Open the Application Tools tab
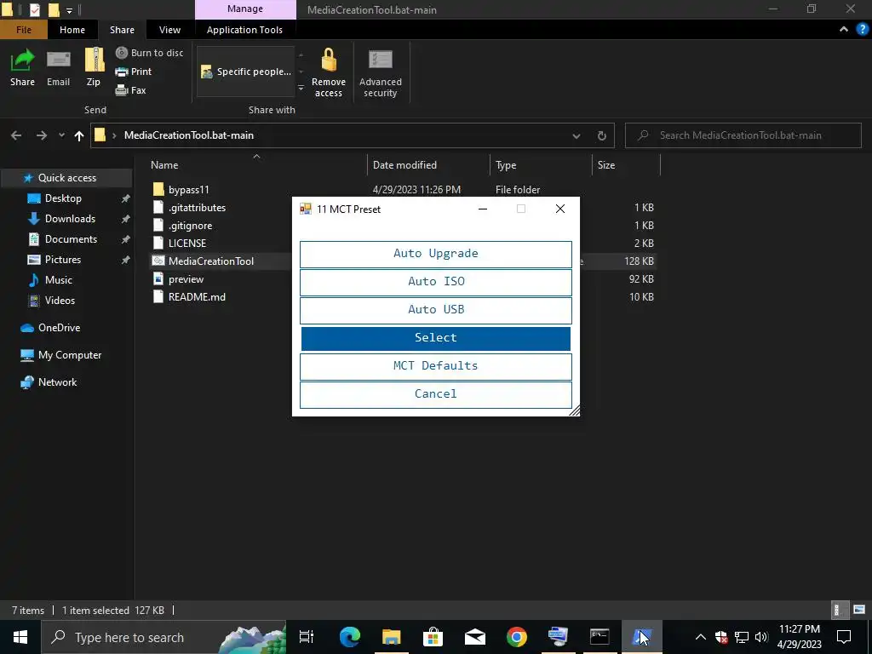Viewport: 872px width, 654px height. [244, 30]
